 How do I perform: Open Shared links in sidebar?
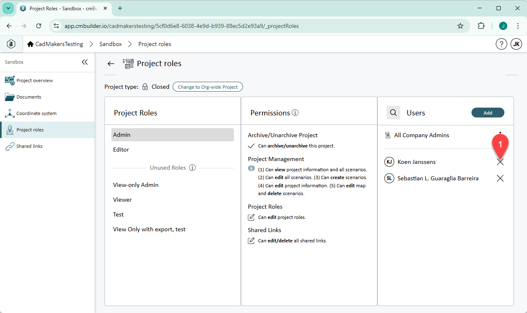47,146
